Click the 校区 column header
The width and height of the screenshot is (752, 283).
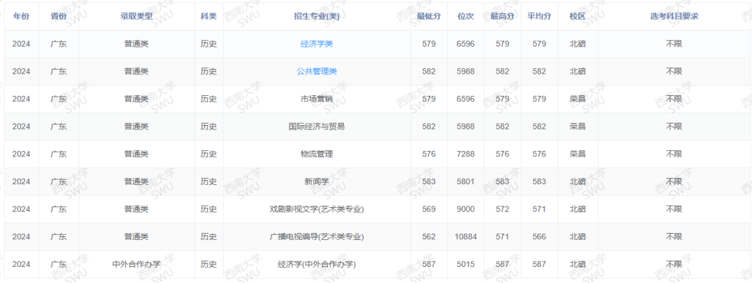[578, 16]
